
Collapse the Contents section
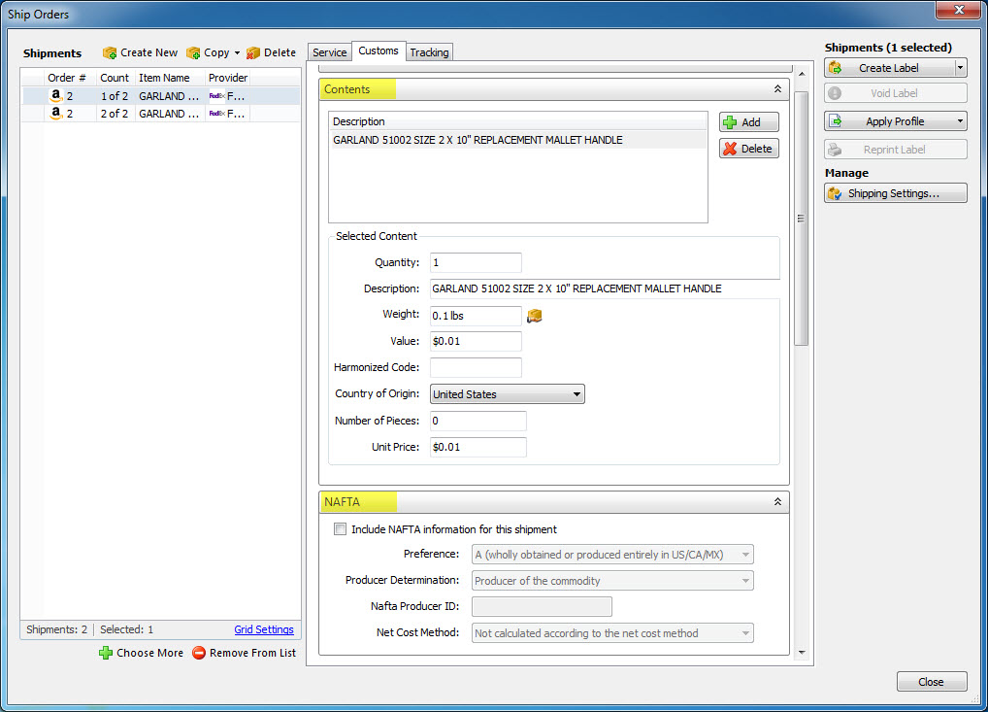776,89
